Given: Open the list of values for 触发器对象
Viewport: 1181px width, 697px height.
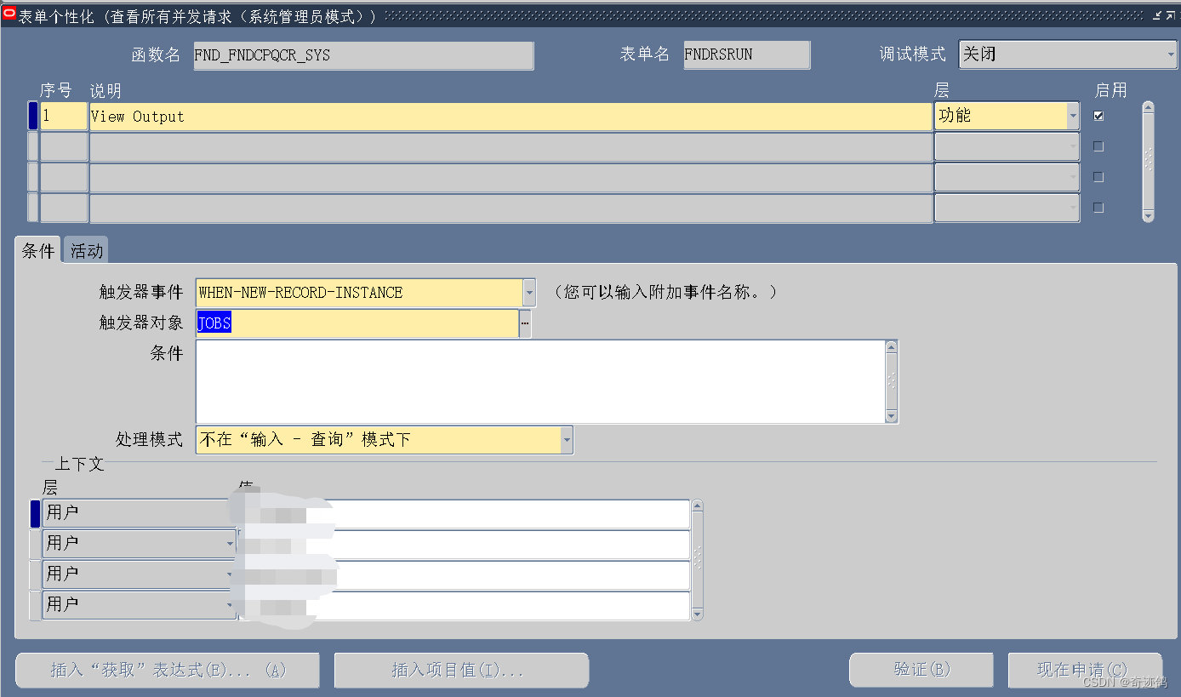Looking at the screenshot, I should 525,323.
